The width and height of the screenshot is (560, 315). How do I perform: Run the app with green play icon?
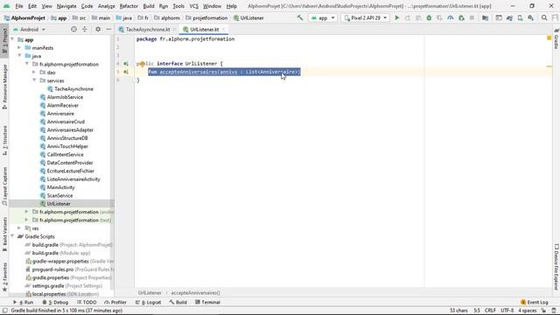(x=396, y=17)
